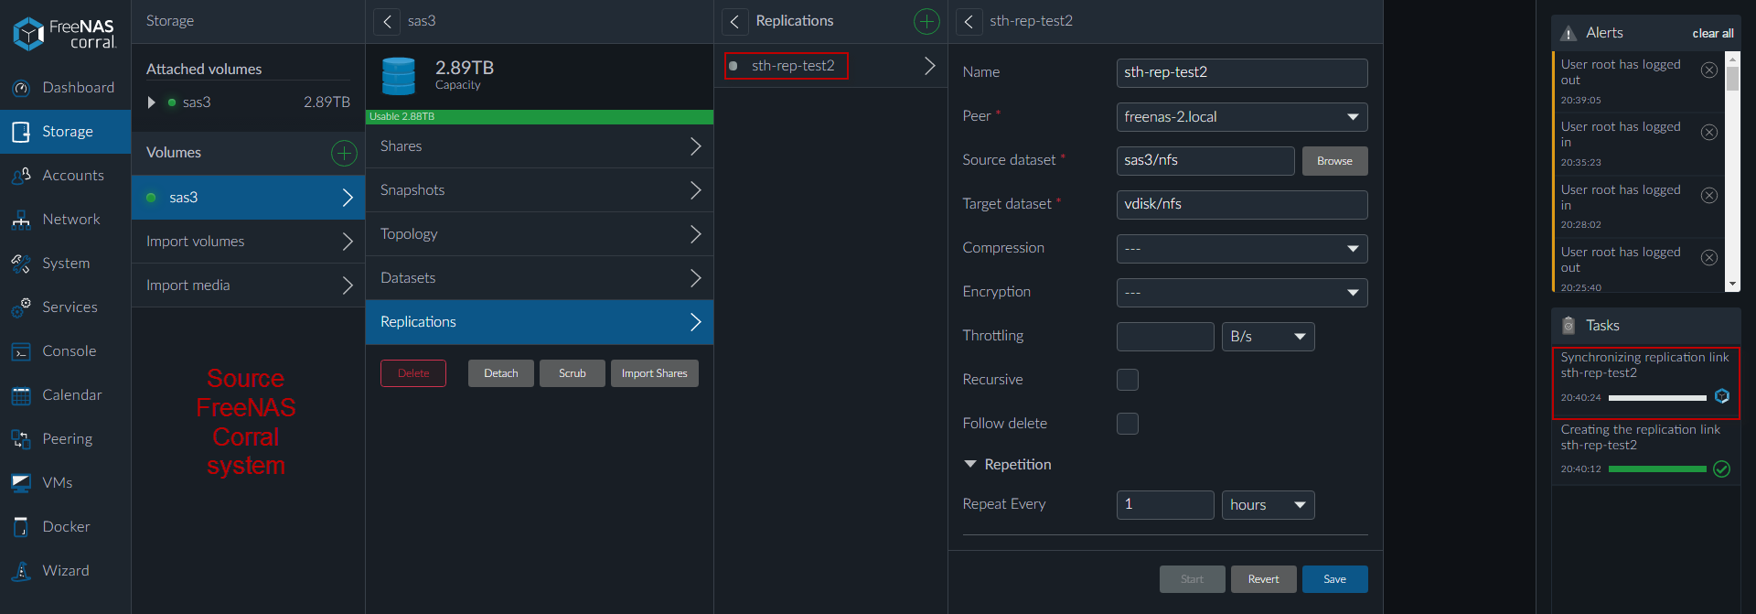The height and width of the screenshot is (614, 1756).
Task: Open the Snapshots menu item
Action: (539, 190)
